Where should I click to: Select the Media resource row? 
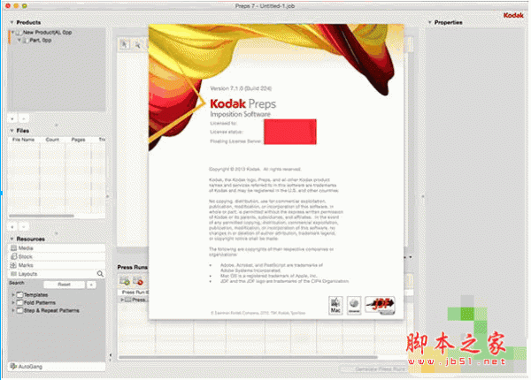point(57,247)
